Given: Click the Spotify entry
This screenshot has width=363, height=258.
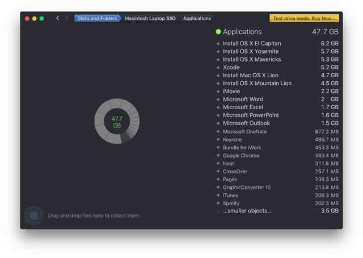Looking at the screenshot, I should pyautogui.click(x=277, y=203).
